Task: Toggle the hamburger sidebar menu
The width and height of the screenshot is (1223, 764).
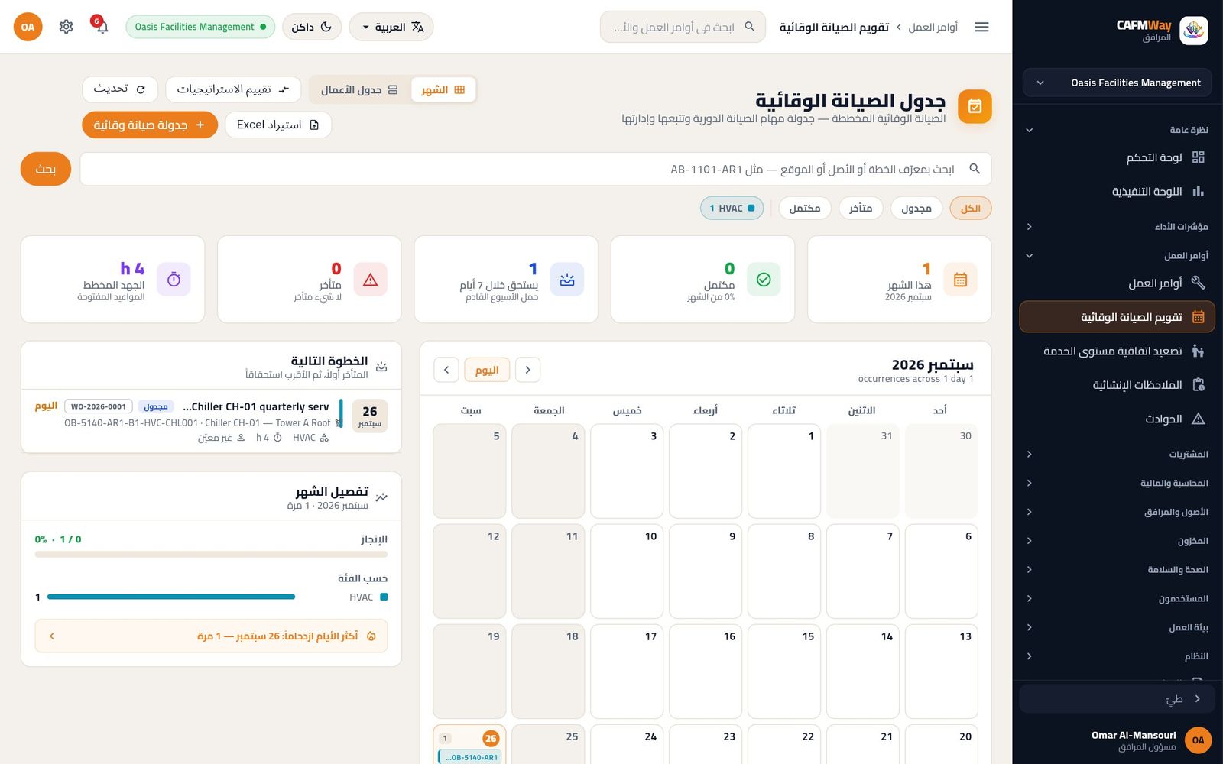Action: pos(981,27)
